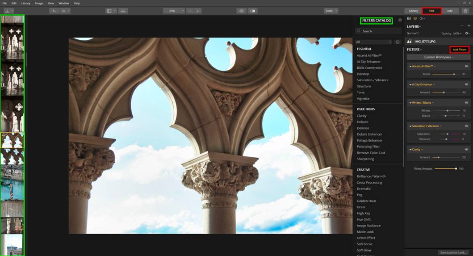The height and width of the screenshot is (256, 473).
Task: Select the gondola canal thumbnail in filmstrip
Action: 13,182
